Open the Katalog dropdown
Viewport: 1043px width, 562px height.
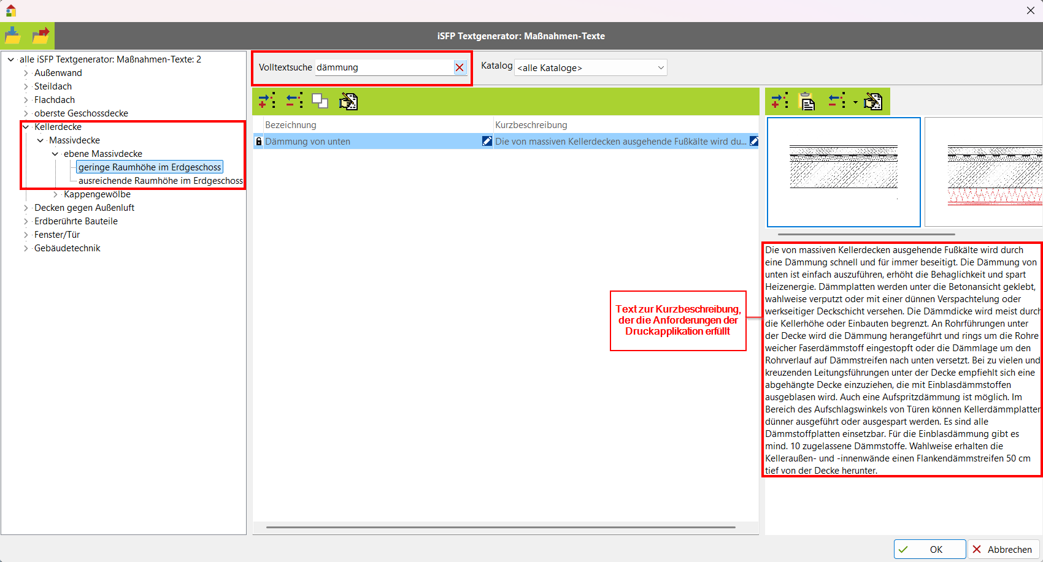point(590,67)
